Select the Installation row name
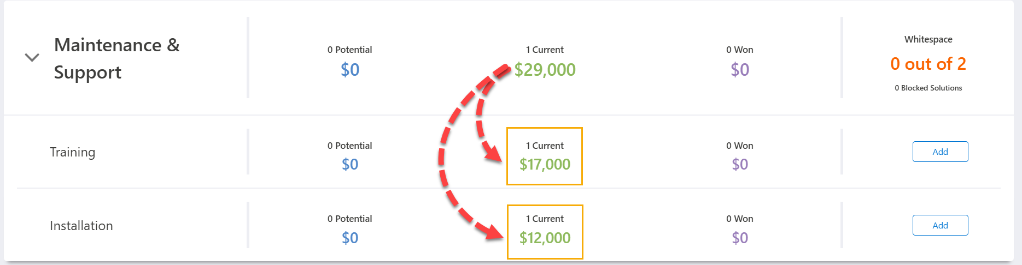The width and height of the screenshot is (1022, 265). 81,226
